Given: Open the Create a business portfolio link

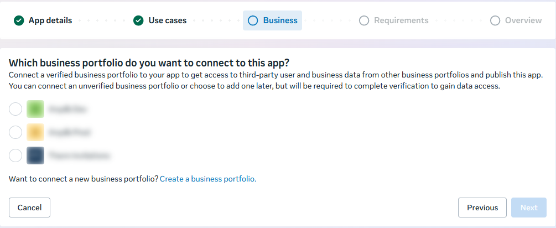Looking at the screenshot, I should (208, 179).
